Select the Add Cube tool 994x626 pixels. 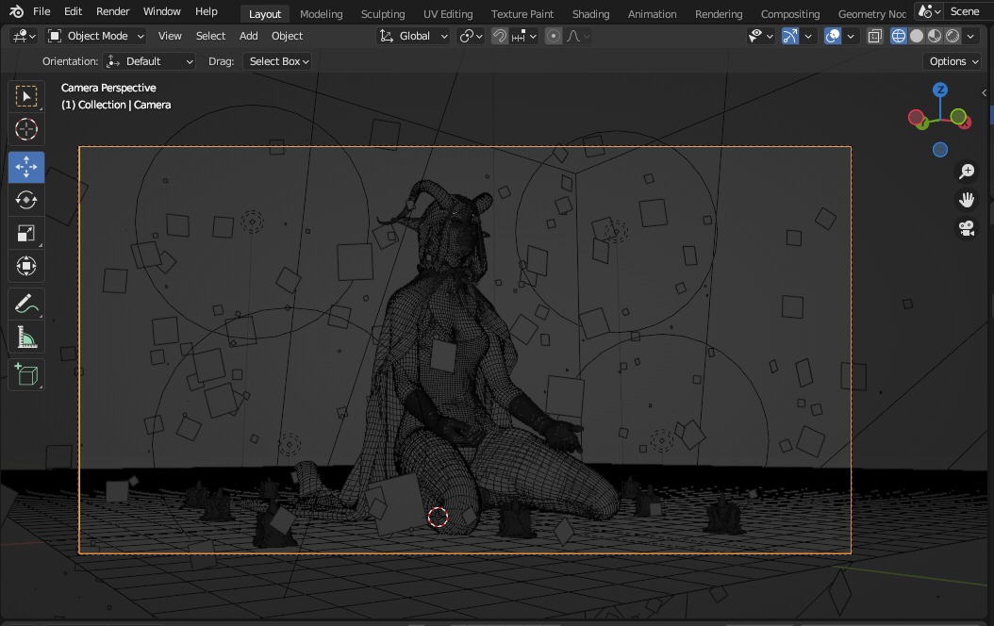tap(26, 375)
